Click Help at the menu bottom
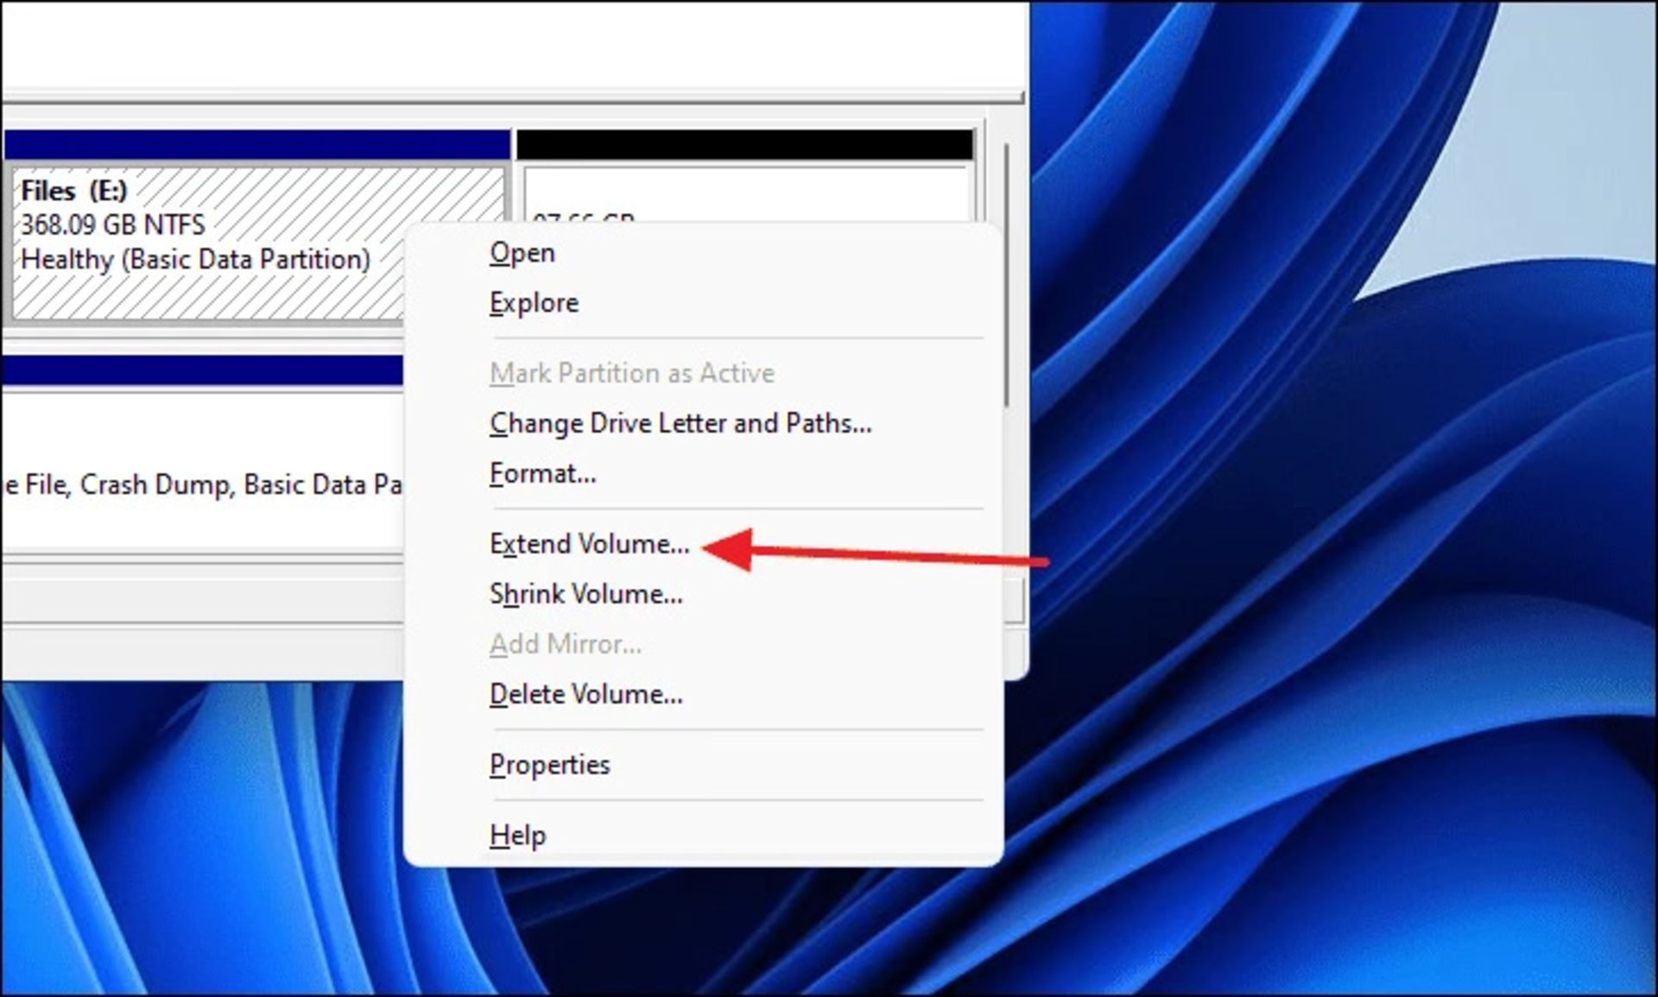The width and height of the screenshot is (1658, 997). click(x=517, y=836)
